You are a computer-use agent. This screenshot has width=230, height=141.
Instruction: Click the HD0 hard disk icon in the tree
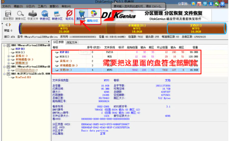(8, 45)
